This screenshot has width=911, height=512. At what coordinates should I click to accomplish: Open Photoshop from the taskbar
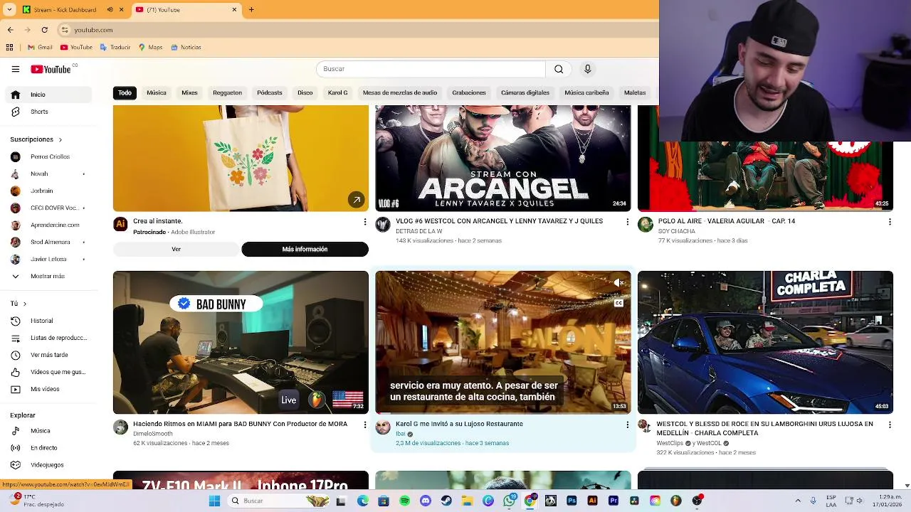pos(572,501)
